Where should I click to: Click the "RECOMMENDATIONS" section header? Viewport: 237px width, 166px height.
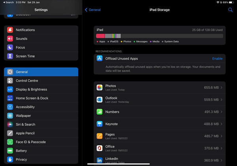click(x=109, y=51)
